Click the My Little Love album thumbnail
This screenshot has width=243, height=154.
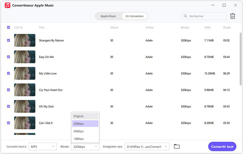pyautogui.click(x=25, y=73)
